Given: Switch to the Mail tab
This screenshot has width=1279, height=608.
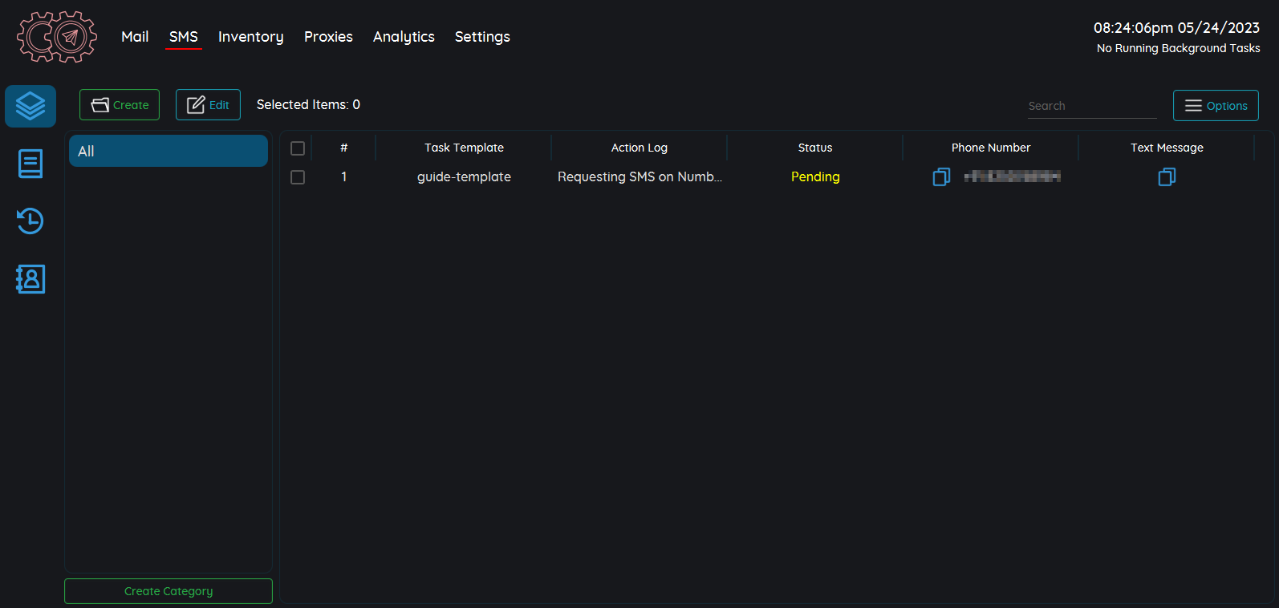Looking at the screenshot, I should pyautogui.click(x=135, y=37).
